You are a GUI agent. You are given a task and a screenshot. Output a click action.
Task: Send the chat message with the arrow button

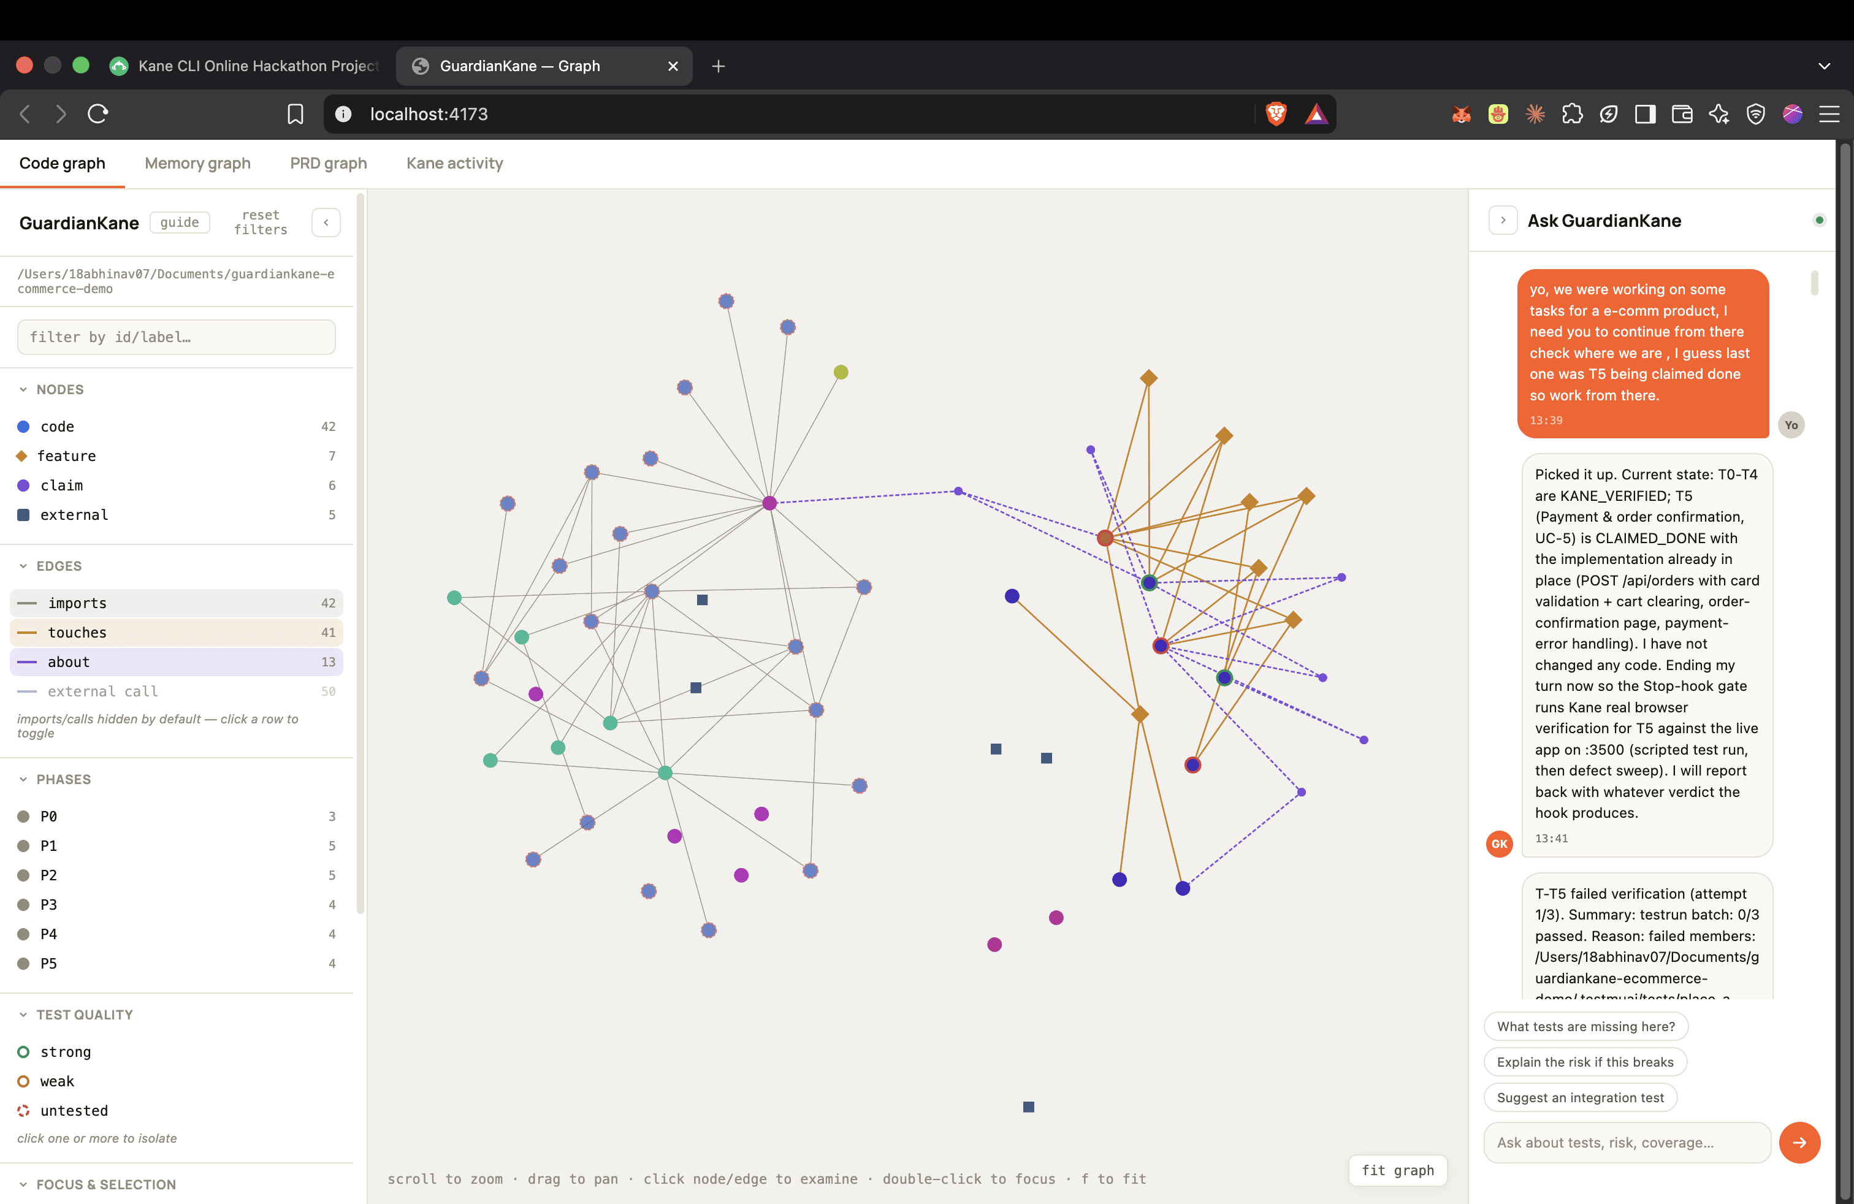point(1799,1143)
